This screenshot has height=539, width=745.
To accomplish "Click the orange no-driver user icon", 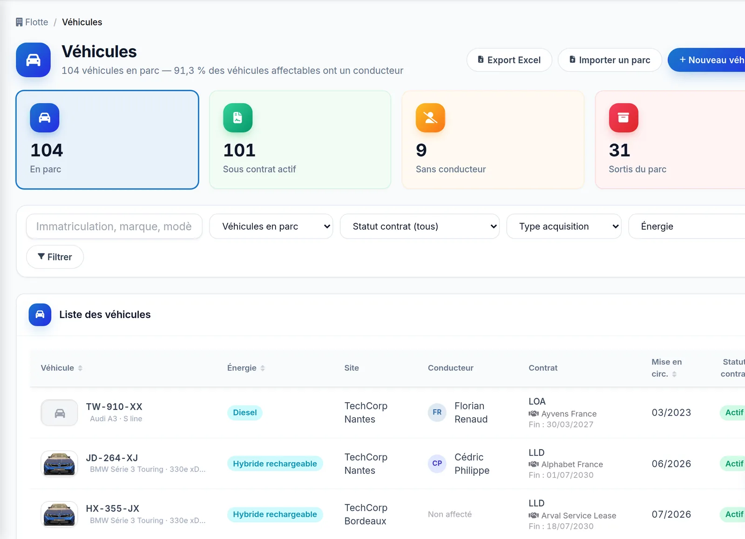I will 430,118.
